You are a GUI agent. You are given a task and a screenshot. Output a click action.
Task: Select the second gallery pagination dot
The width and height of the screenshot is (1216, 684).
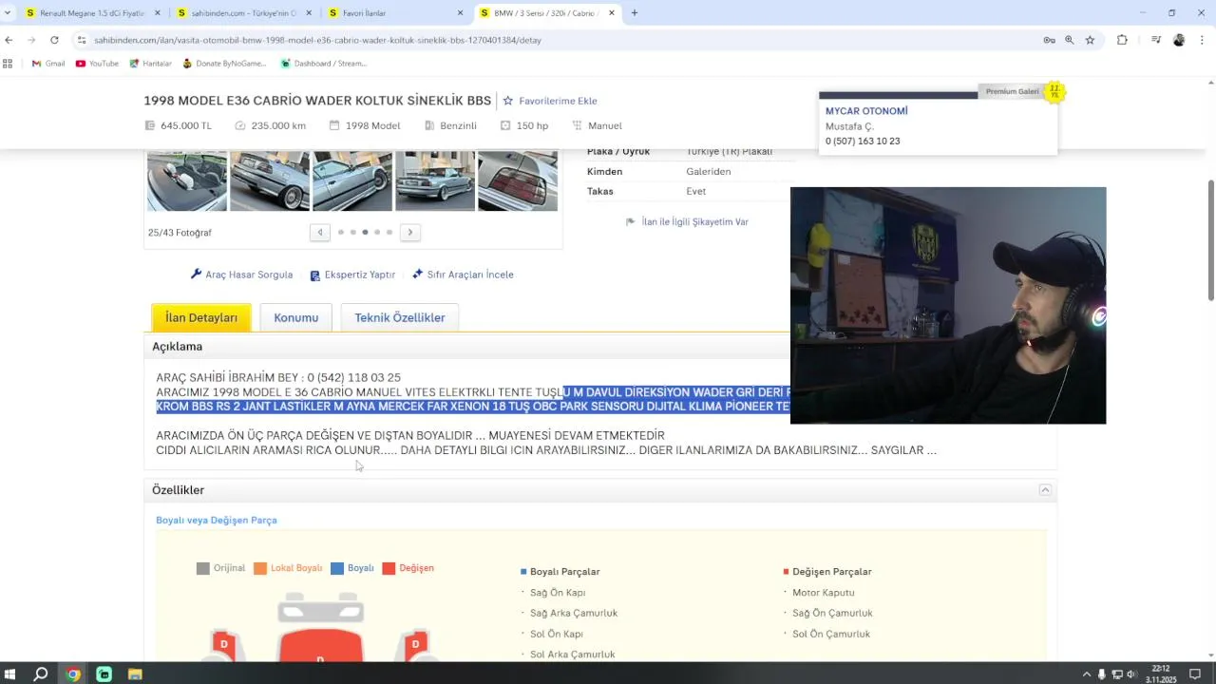[353, 232]
